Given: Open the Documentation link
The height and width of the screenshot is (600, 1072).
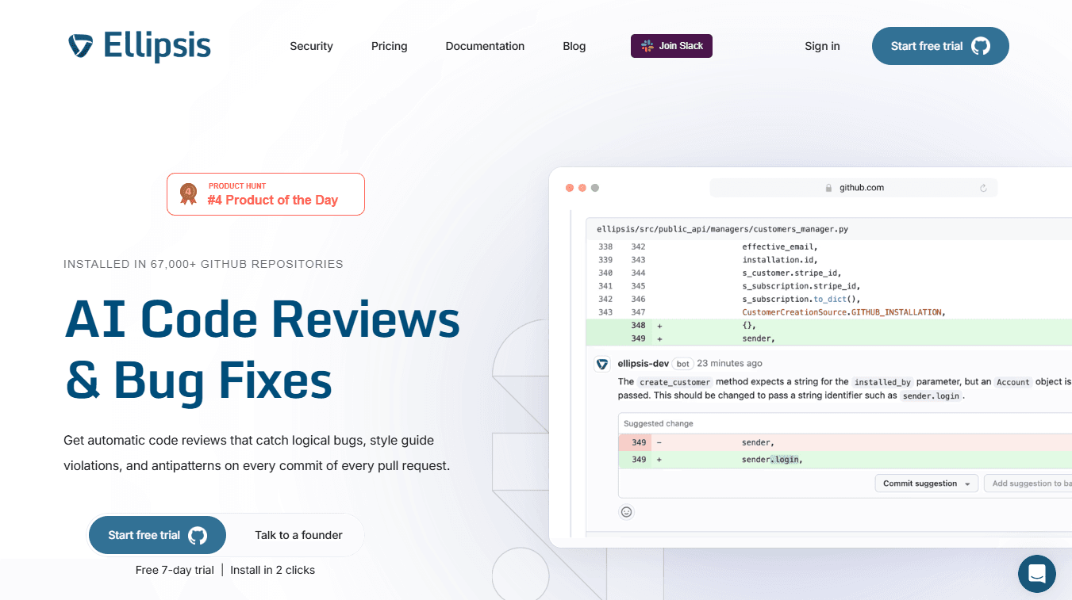Looking at the screenshot, I should (485, 46).
